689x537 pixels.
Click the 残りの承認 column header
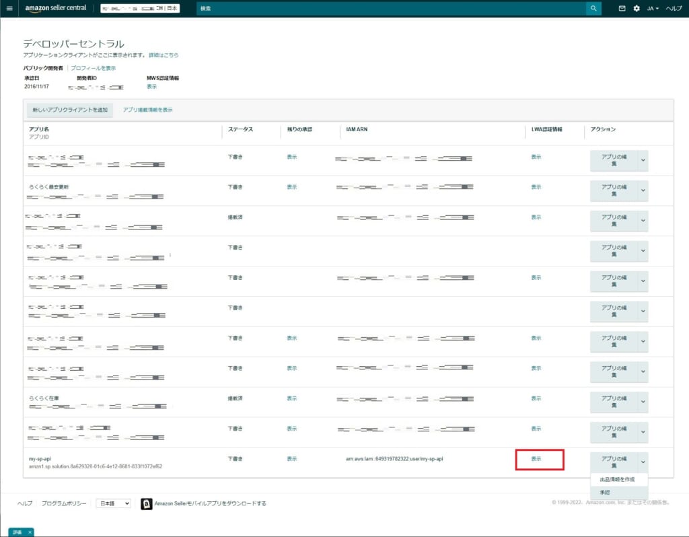coord(299,129)
